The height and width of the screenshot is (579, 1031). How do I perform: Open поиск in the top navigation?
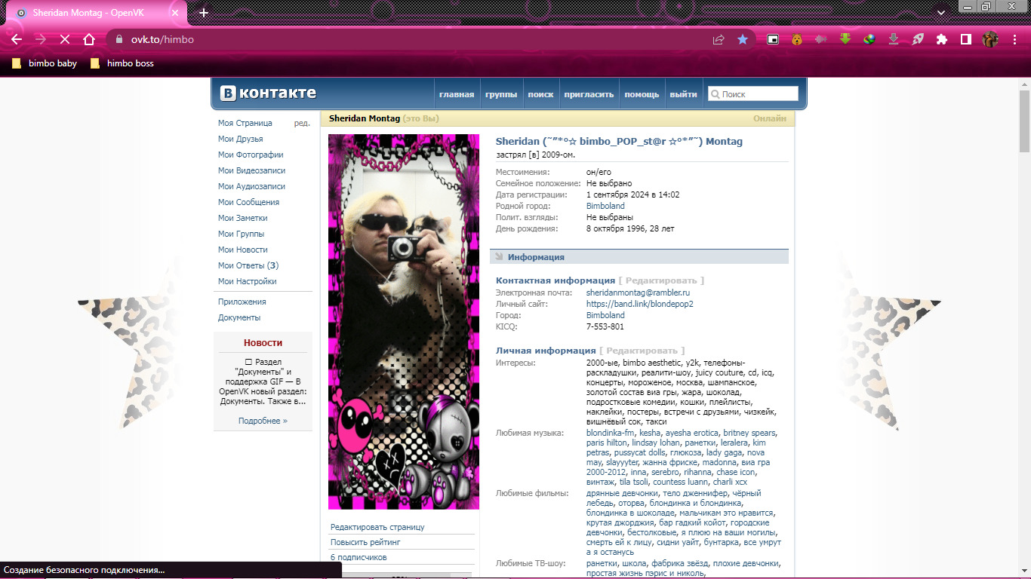(540, 94)
